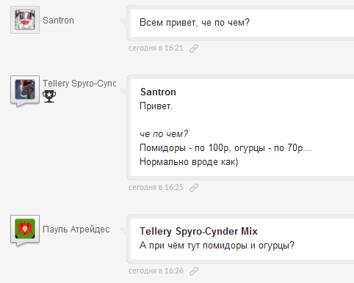
Task: Click the message Всем привет, че по чем?
Action: [x=195, y=23]
